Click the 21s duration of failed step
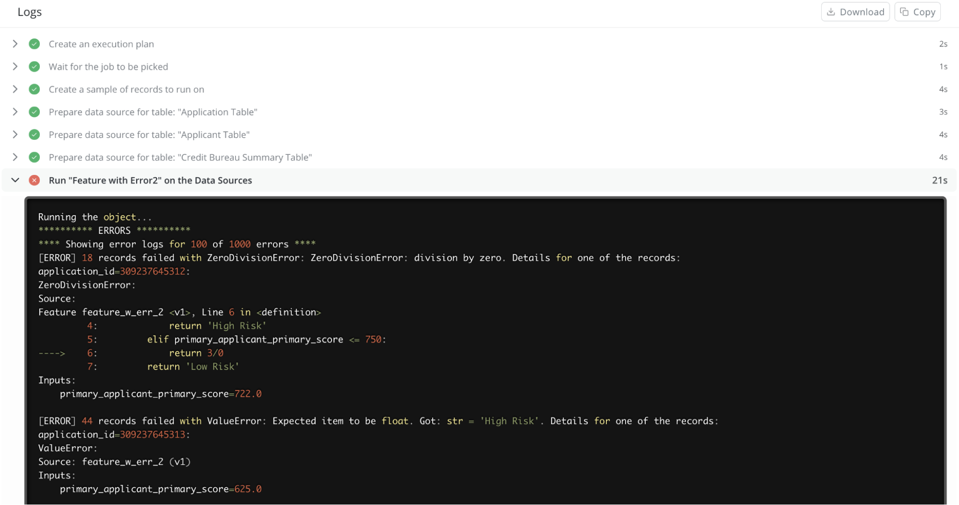Screen dimensions: 959x505 click(x=939, y=180)
